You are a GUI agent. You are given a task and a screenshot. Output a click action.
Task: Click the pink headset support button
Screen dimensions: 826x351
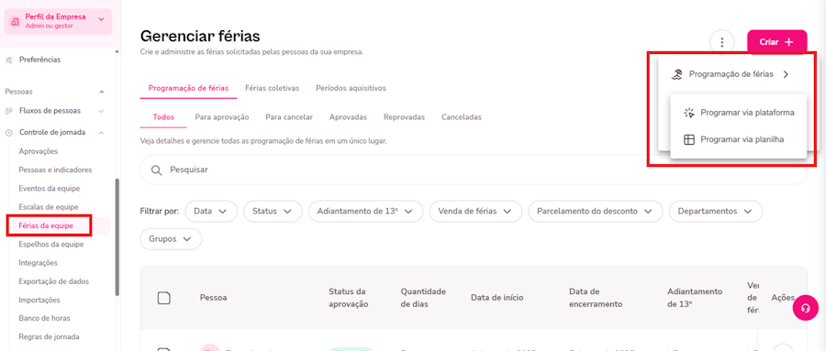coord(806,308)
